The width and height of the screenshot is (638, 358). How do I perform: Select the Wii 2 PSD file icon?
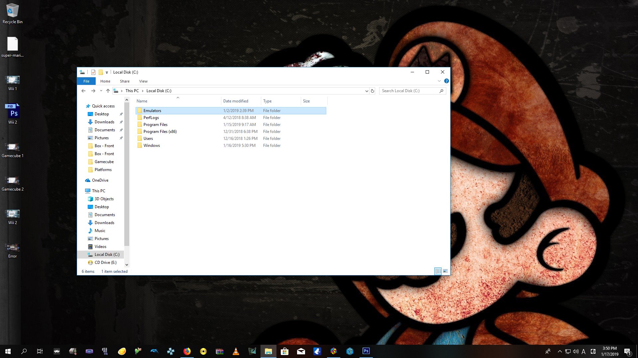pyautogui.click(x=13, y=114)
